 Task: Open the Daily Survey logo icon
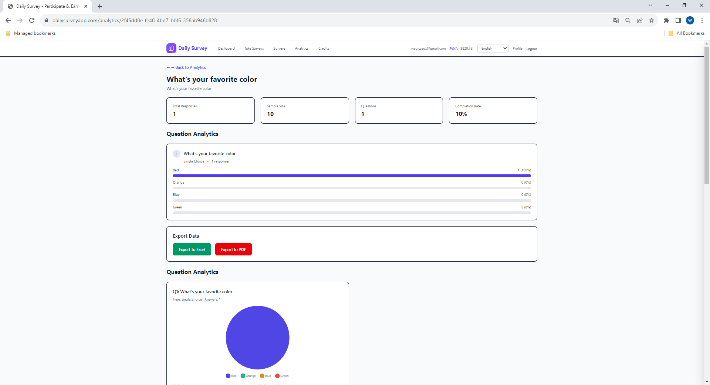(171, 48)
